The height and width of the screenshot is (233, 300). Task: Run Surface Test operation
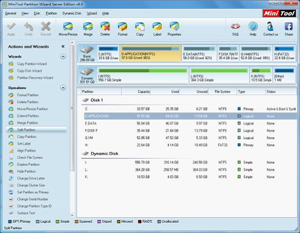[x=26, y=213]
